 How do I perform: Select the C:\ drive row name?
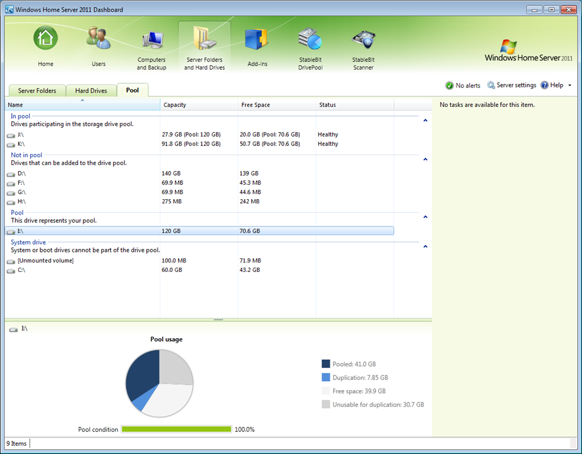(21, 270)
